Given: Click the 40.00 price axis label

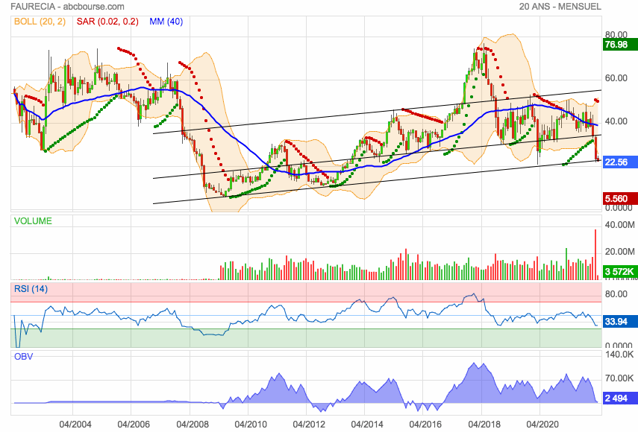Looking at the screenshot, I should pos(616,121).
